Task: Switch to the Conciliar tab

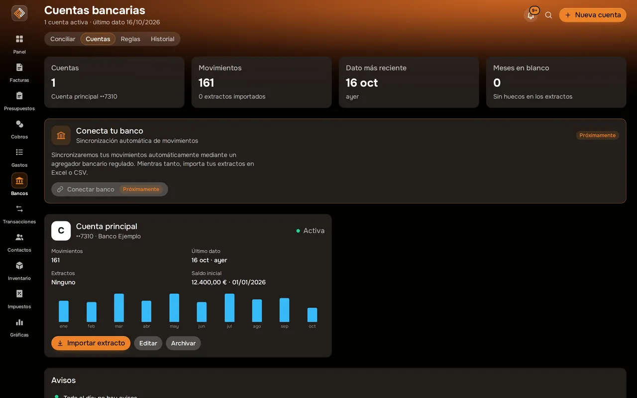Action: pos(63,39)
